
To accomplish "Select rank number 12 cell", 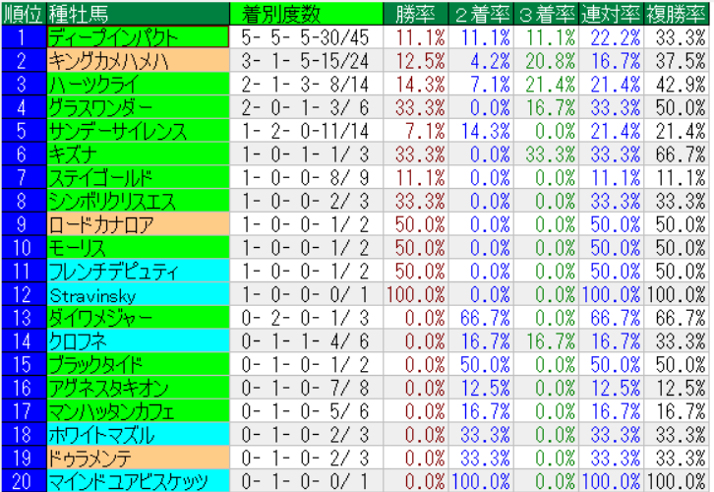I will click(x=22, y=294).
